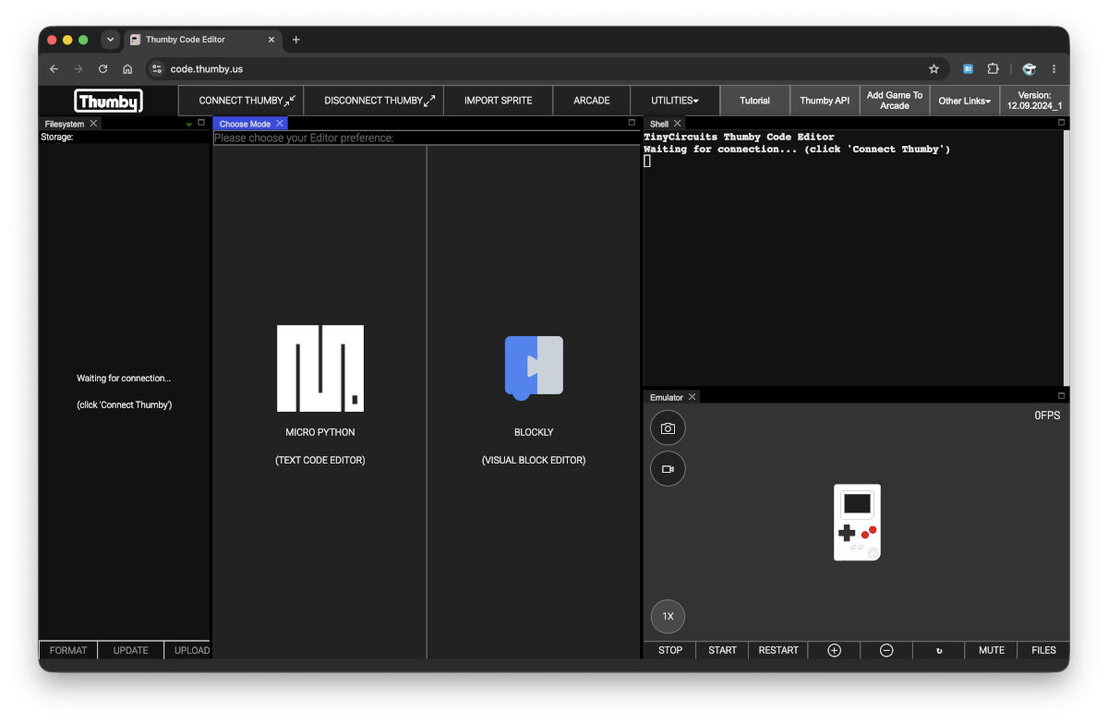Screen dimensions: 1108x723
Task: Select the Filesystem tab
Action: 65,124
